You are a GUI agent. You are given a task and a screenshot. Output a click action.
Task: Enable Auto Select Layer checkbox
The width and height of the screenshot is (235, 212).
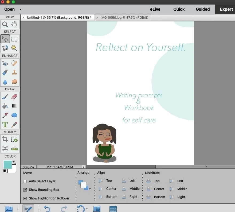[x=25, y=181]
